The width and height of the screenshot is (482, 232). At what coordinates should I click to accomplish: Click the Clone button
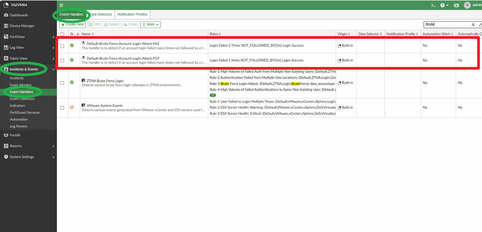130,25
